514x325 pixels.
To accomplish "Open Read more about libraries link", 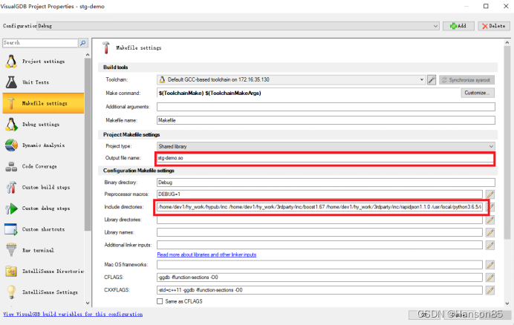I will (x=206, y=255).
